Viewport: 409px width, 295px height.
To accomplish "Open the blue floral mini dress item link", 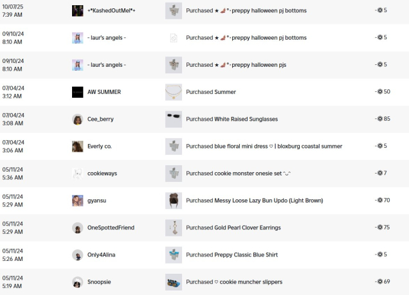I will click(278, 147).
